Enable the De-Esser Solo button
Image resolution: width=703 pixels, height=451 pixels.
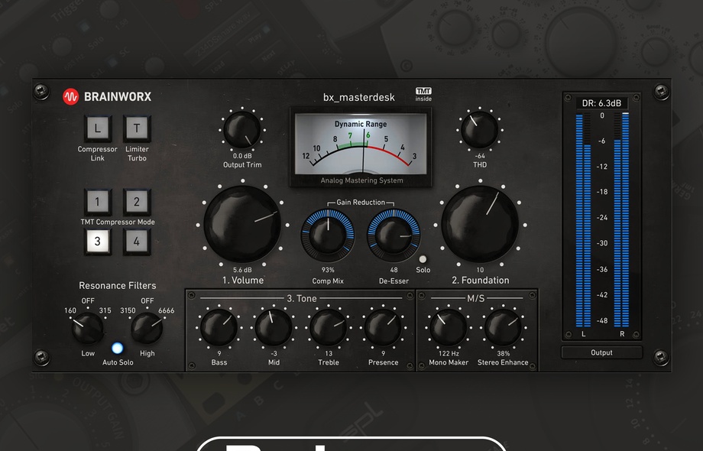423,259
